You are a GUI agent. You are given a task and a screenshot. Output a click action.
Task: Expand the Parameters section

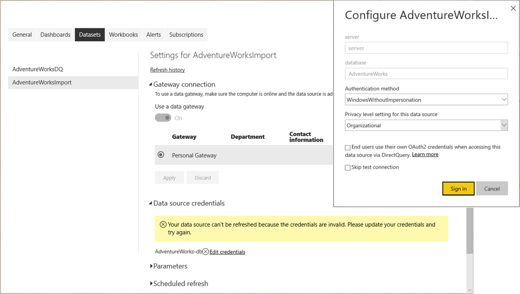[x=151, y=266]
